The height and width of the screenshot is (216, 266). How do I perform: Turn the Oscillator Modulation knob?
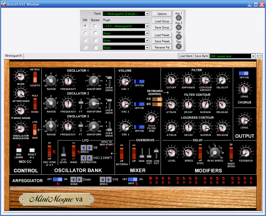point(21,129)
